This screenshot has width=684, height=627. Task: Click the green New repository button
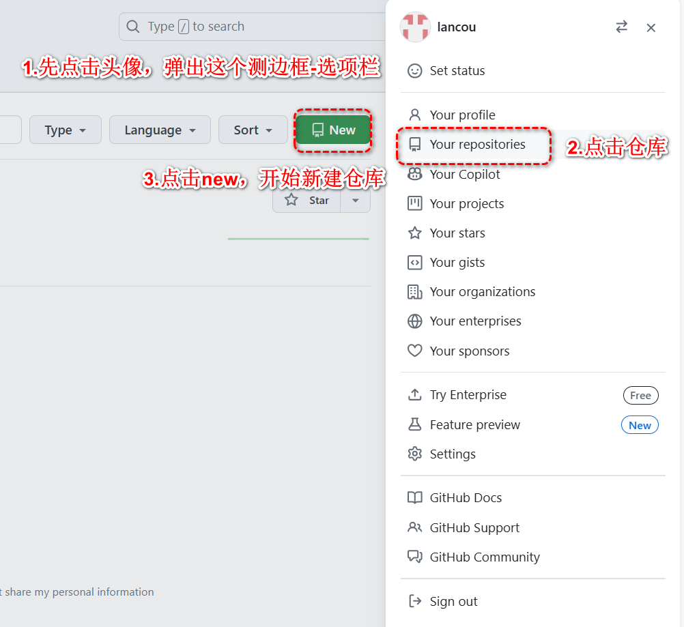pyautogui.click(x=333, y=130)
